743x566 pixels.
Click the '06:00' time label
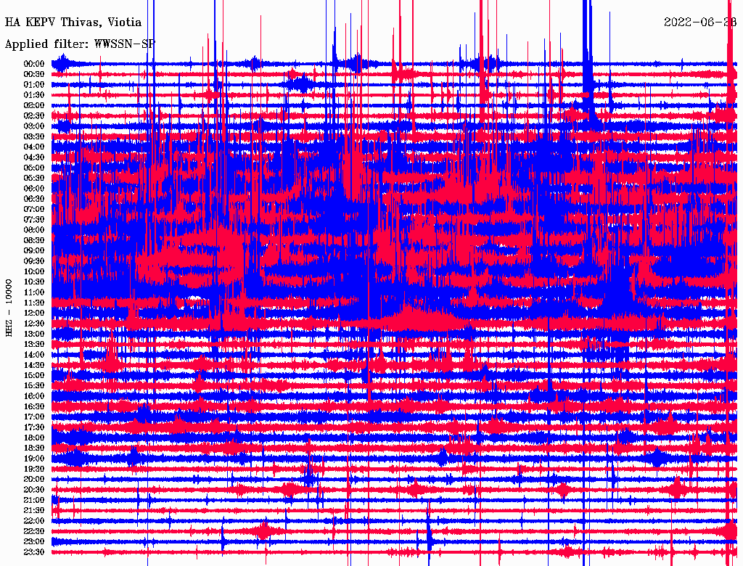point(34,188)
